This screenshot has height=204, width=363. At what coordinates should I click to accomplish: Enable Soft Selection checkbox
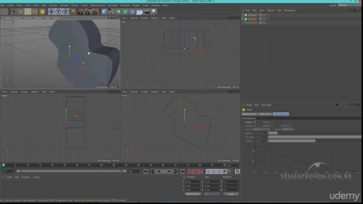pyautogui.click(x=255, y=122)
